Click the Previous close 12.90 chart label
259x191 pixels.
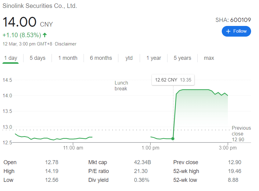[x=241, y=134]
